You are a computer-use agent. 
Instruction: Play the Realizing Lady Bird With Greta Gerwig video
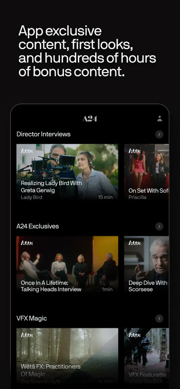coord(67,172)
